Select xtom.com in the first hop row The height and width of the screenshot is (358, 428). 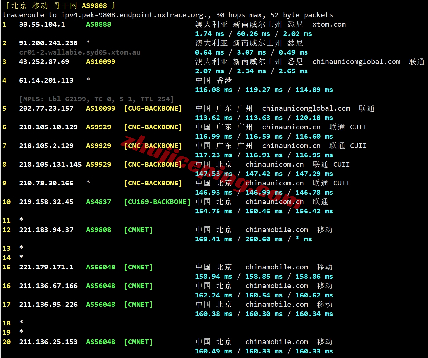click(329, 24)
